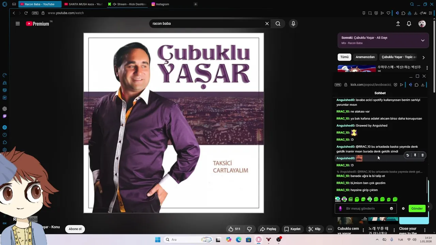Screen dimensions: 436x245
Task: Show more filter chips with right arrow
Action: click(x=423, y=58)
